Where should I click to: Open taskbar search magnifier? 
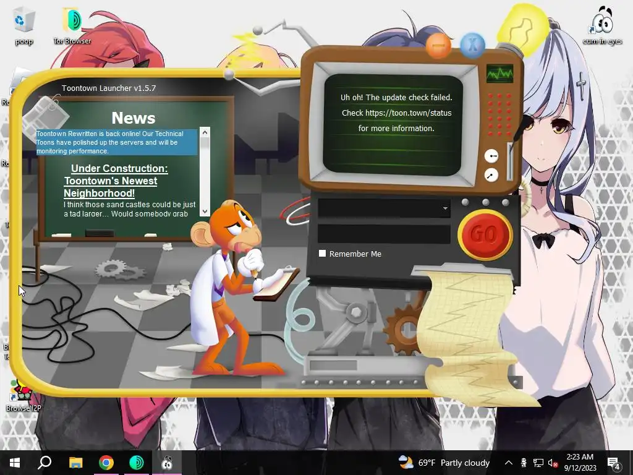(45, 463)
